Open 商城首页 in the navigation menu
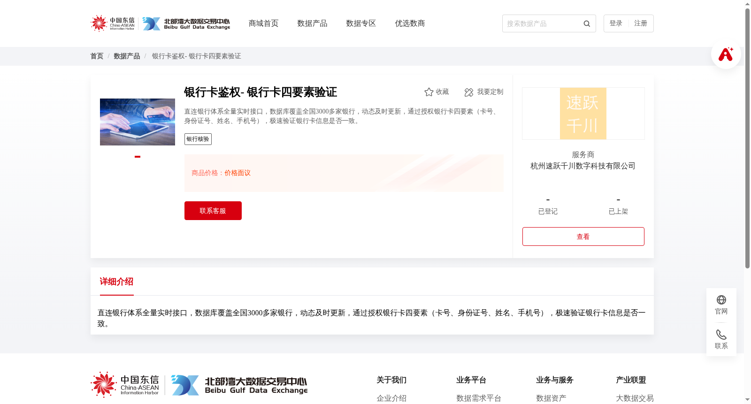The height and width of the screenshot is (404, 751). pyautogui.click(x=263, y=23)
